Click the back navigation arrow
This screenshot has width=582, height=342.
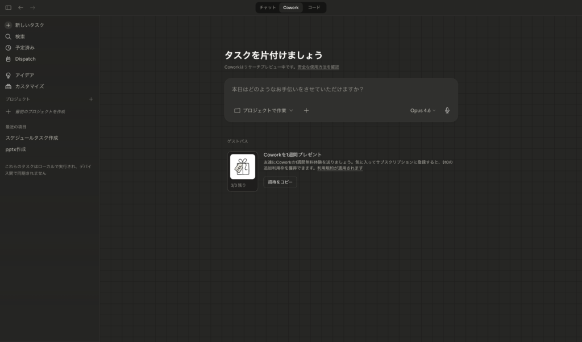coord(20,7)
